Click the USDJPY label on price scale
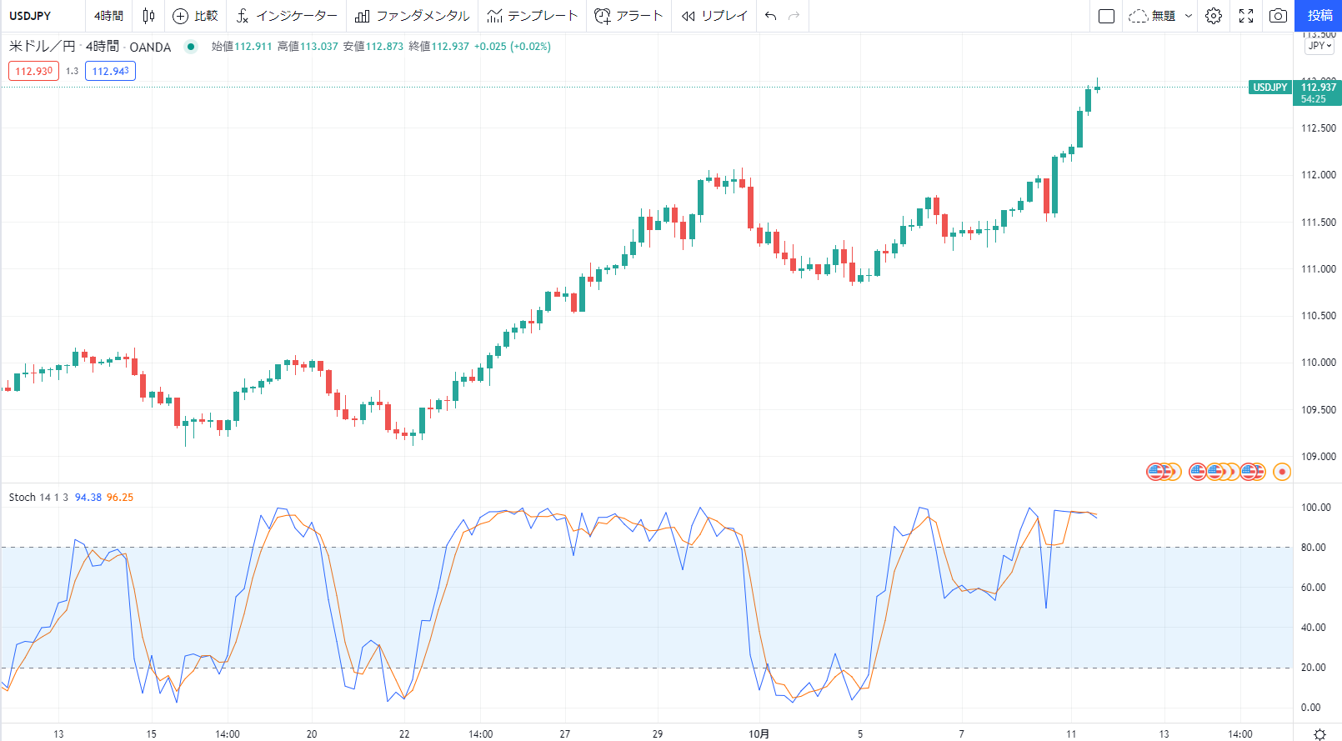This screenshot has height=741, width=1342. point(1270,87)
